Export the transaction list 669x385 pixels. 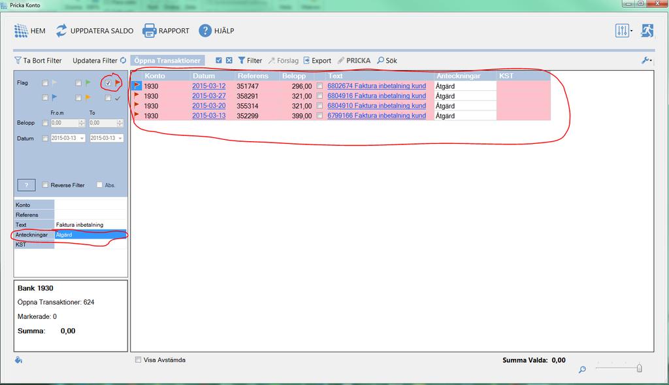pyautogui.click(x=317, y=61)
